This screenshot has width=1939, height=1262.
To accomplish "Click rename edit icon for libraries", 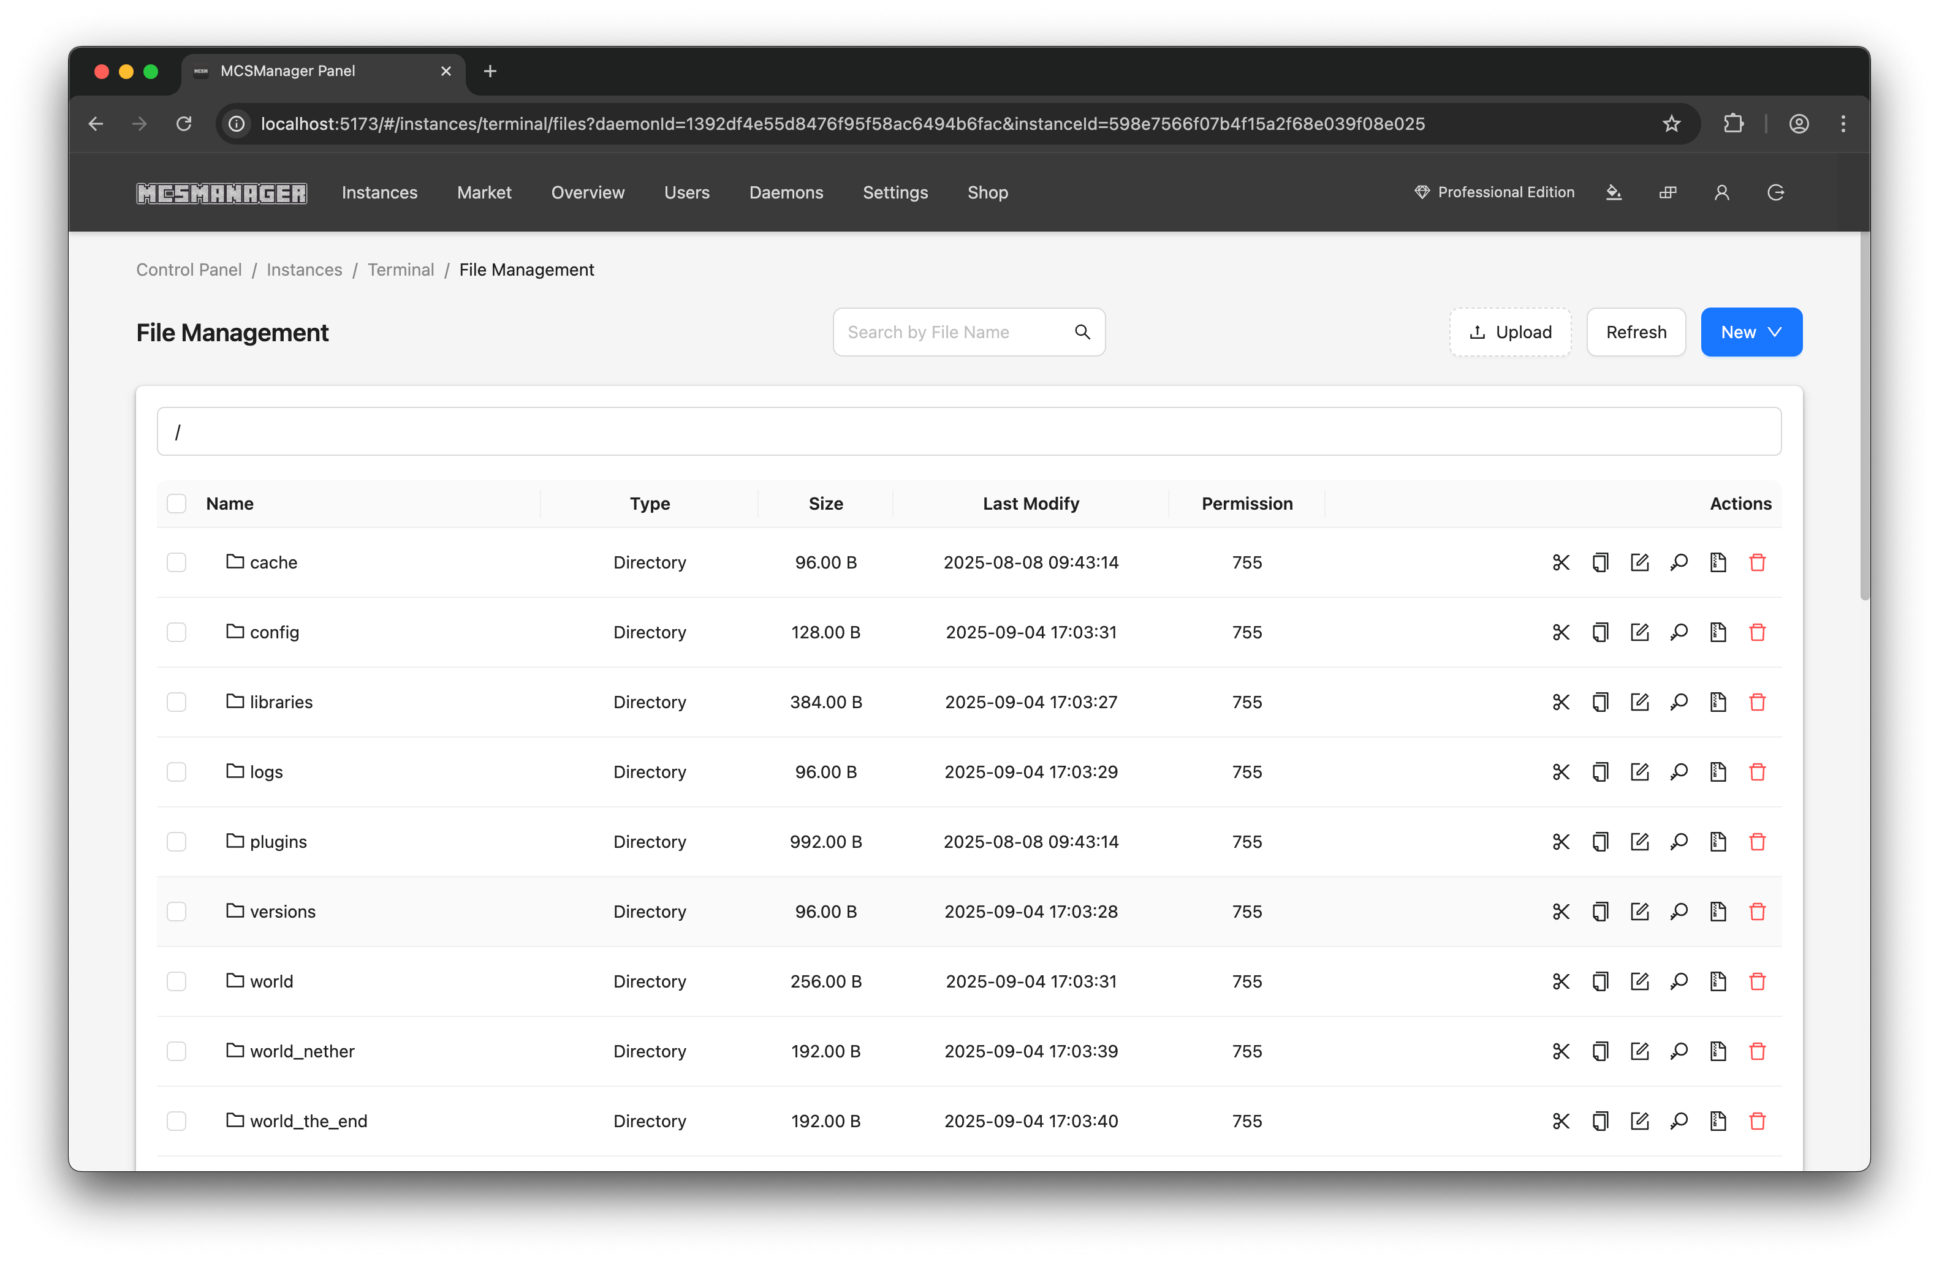I will pos(1639,702).
